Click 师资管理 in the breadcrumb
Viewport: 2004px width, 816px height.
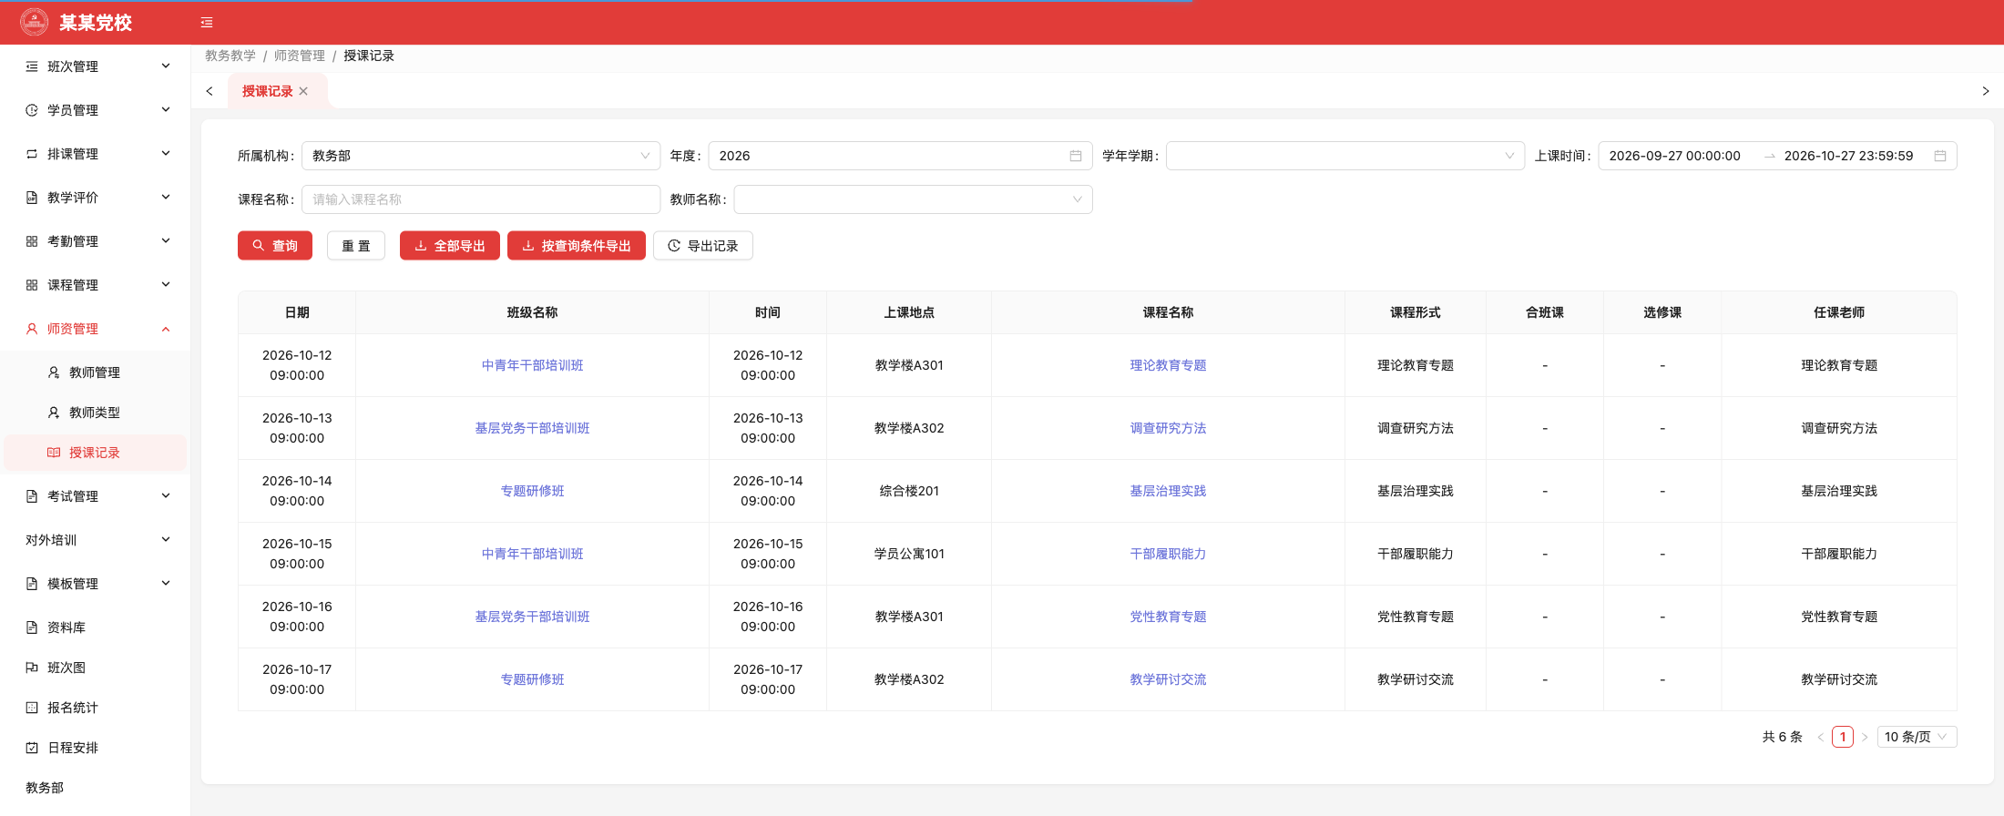[300, 56]
